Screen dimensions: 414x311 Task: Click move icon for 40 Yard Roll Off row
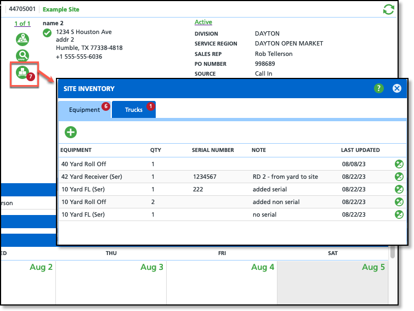click(x=399, y=164)
